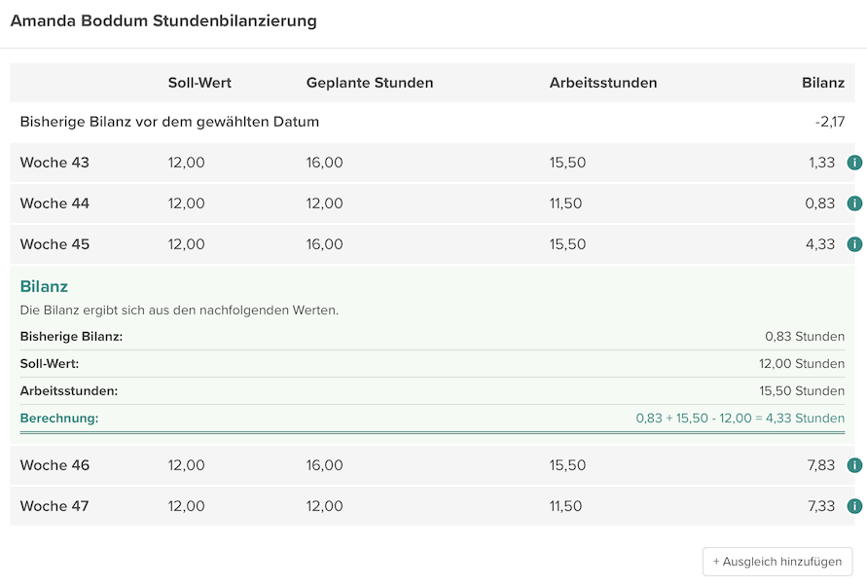The height and width of the screenshot is (586, 867).
Task: Click the Ausgleich hinzufügen button
Action: 777,562
